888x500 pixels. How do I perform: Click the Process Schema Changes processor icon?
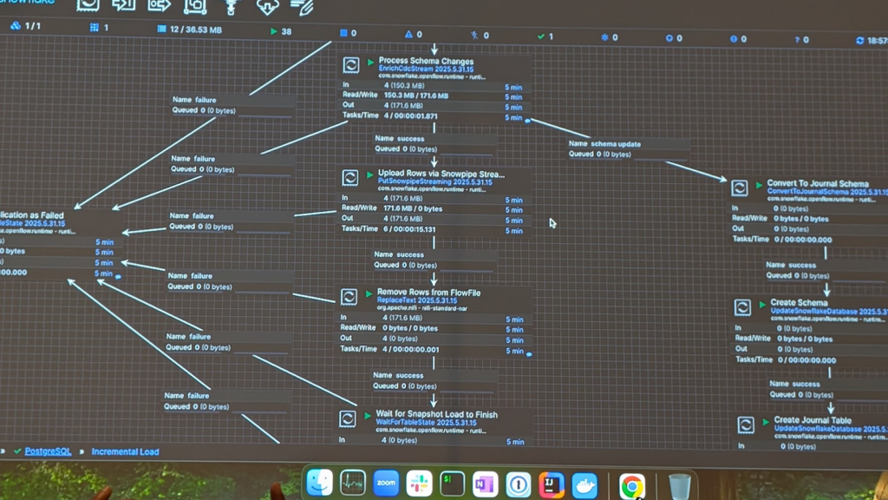(351, 65)
